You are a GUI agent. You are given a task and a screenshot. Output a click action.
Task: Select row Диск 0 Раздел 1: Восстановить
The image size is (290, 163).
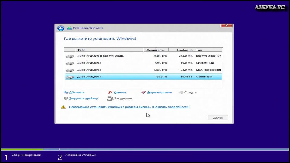[143, 56]
